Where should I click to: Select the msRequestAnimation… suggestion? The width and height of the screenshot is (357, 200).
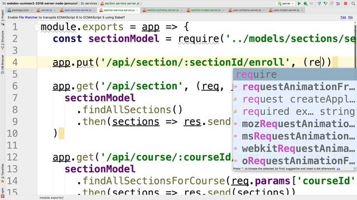point(295,136)
